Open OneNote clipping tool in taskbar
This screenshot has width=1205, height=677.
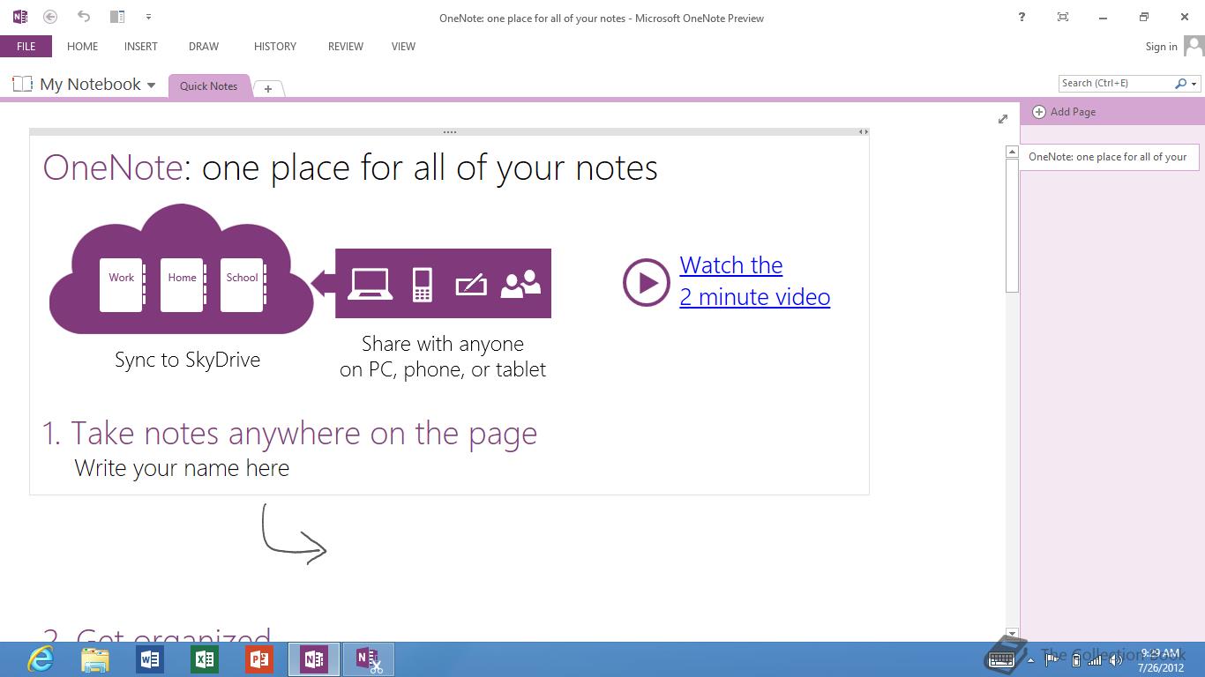coord(369,659)
